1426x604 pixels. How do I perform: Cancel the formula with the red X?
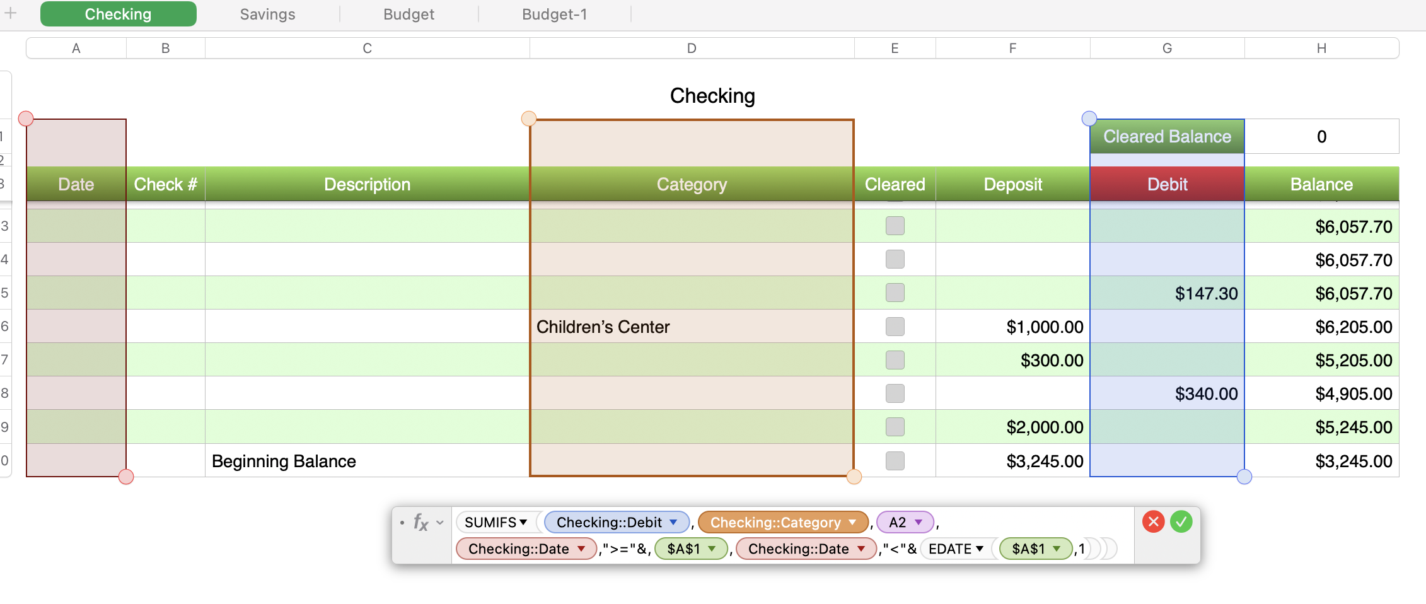point(1153,522)
